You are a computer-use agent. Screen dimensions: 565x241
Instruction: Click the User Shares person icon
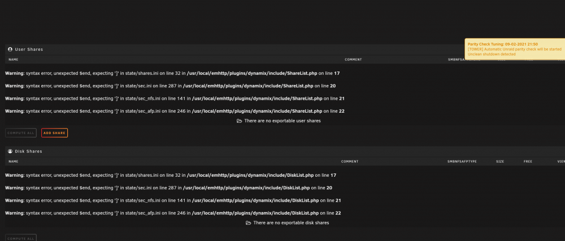point(10,49)
